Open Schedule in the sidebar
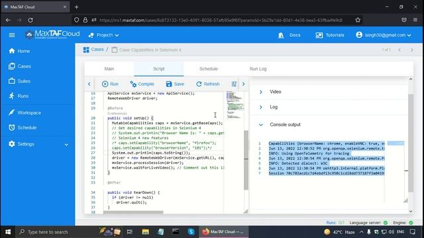Screen dimensions: 424x238 (x=23, y=128)
